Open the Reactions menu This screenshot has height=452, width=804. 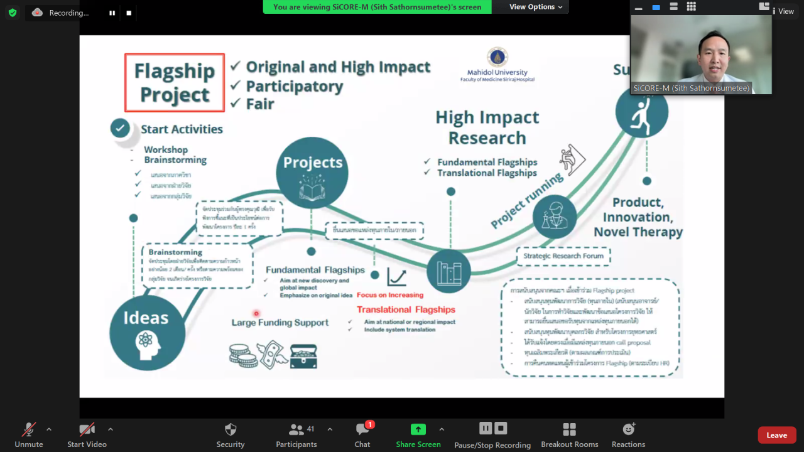628,434
